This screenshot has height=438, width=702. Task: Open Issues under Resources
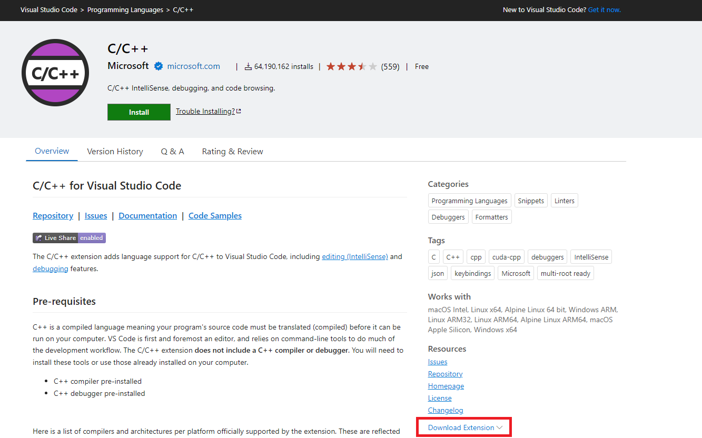pos(438,362)
